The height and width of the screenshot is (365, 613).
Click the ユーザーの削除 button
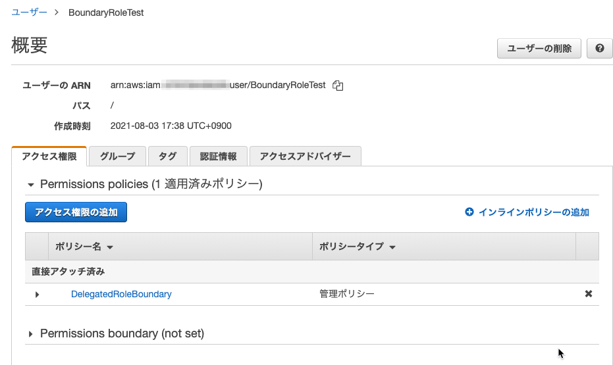tap(539, 49)
